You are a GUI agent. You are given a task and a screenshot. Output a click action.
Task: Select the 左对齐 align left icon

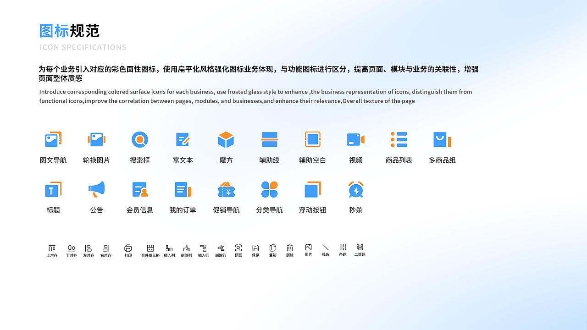pos(89,248)
